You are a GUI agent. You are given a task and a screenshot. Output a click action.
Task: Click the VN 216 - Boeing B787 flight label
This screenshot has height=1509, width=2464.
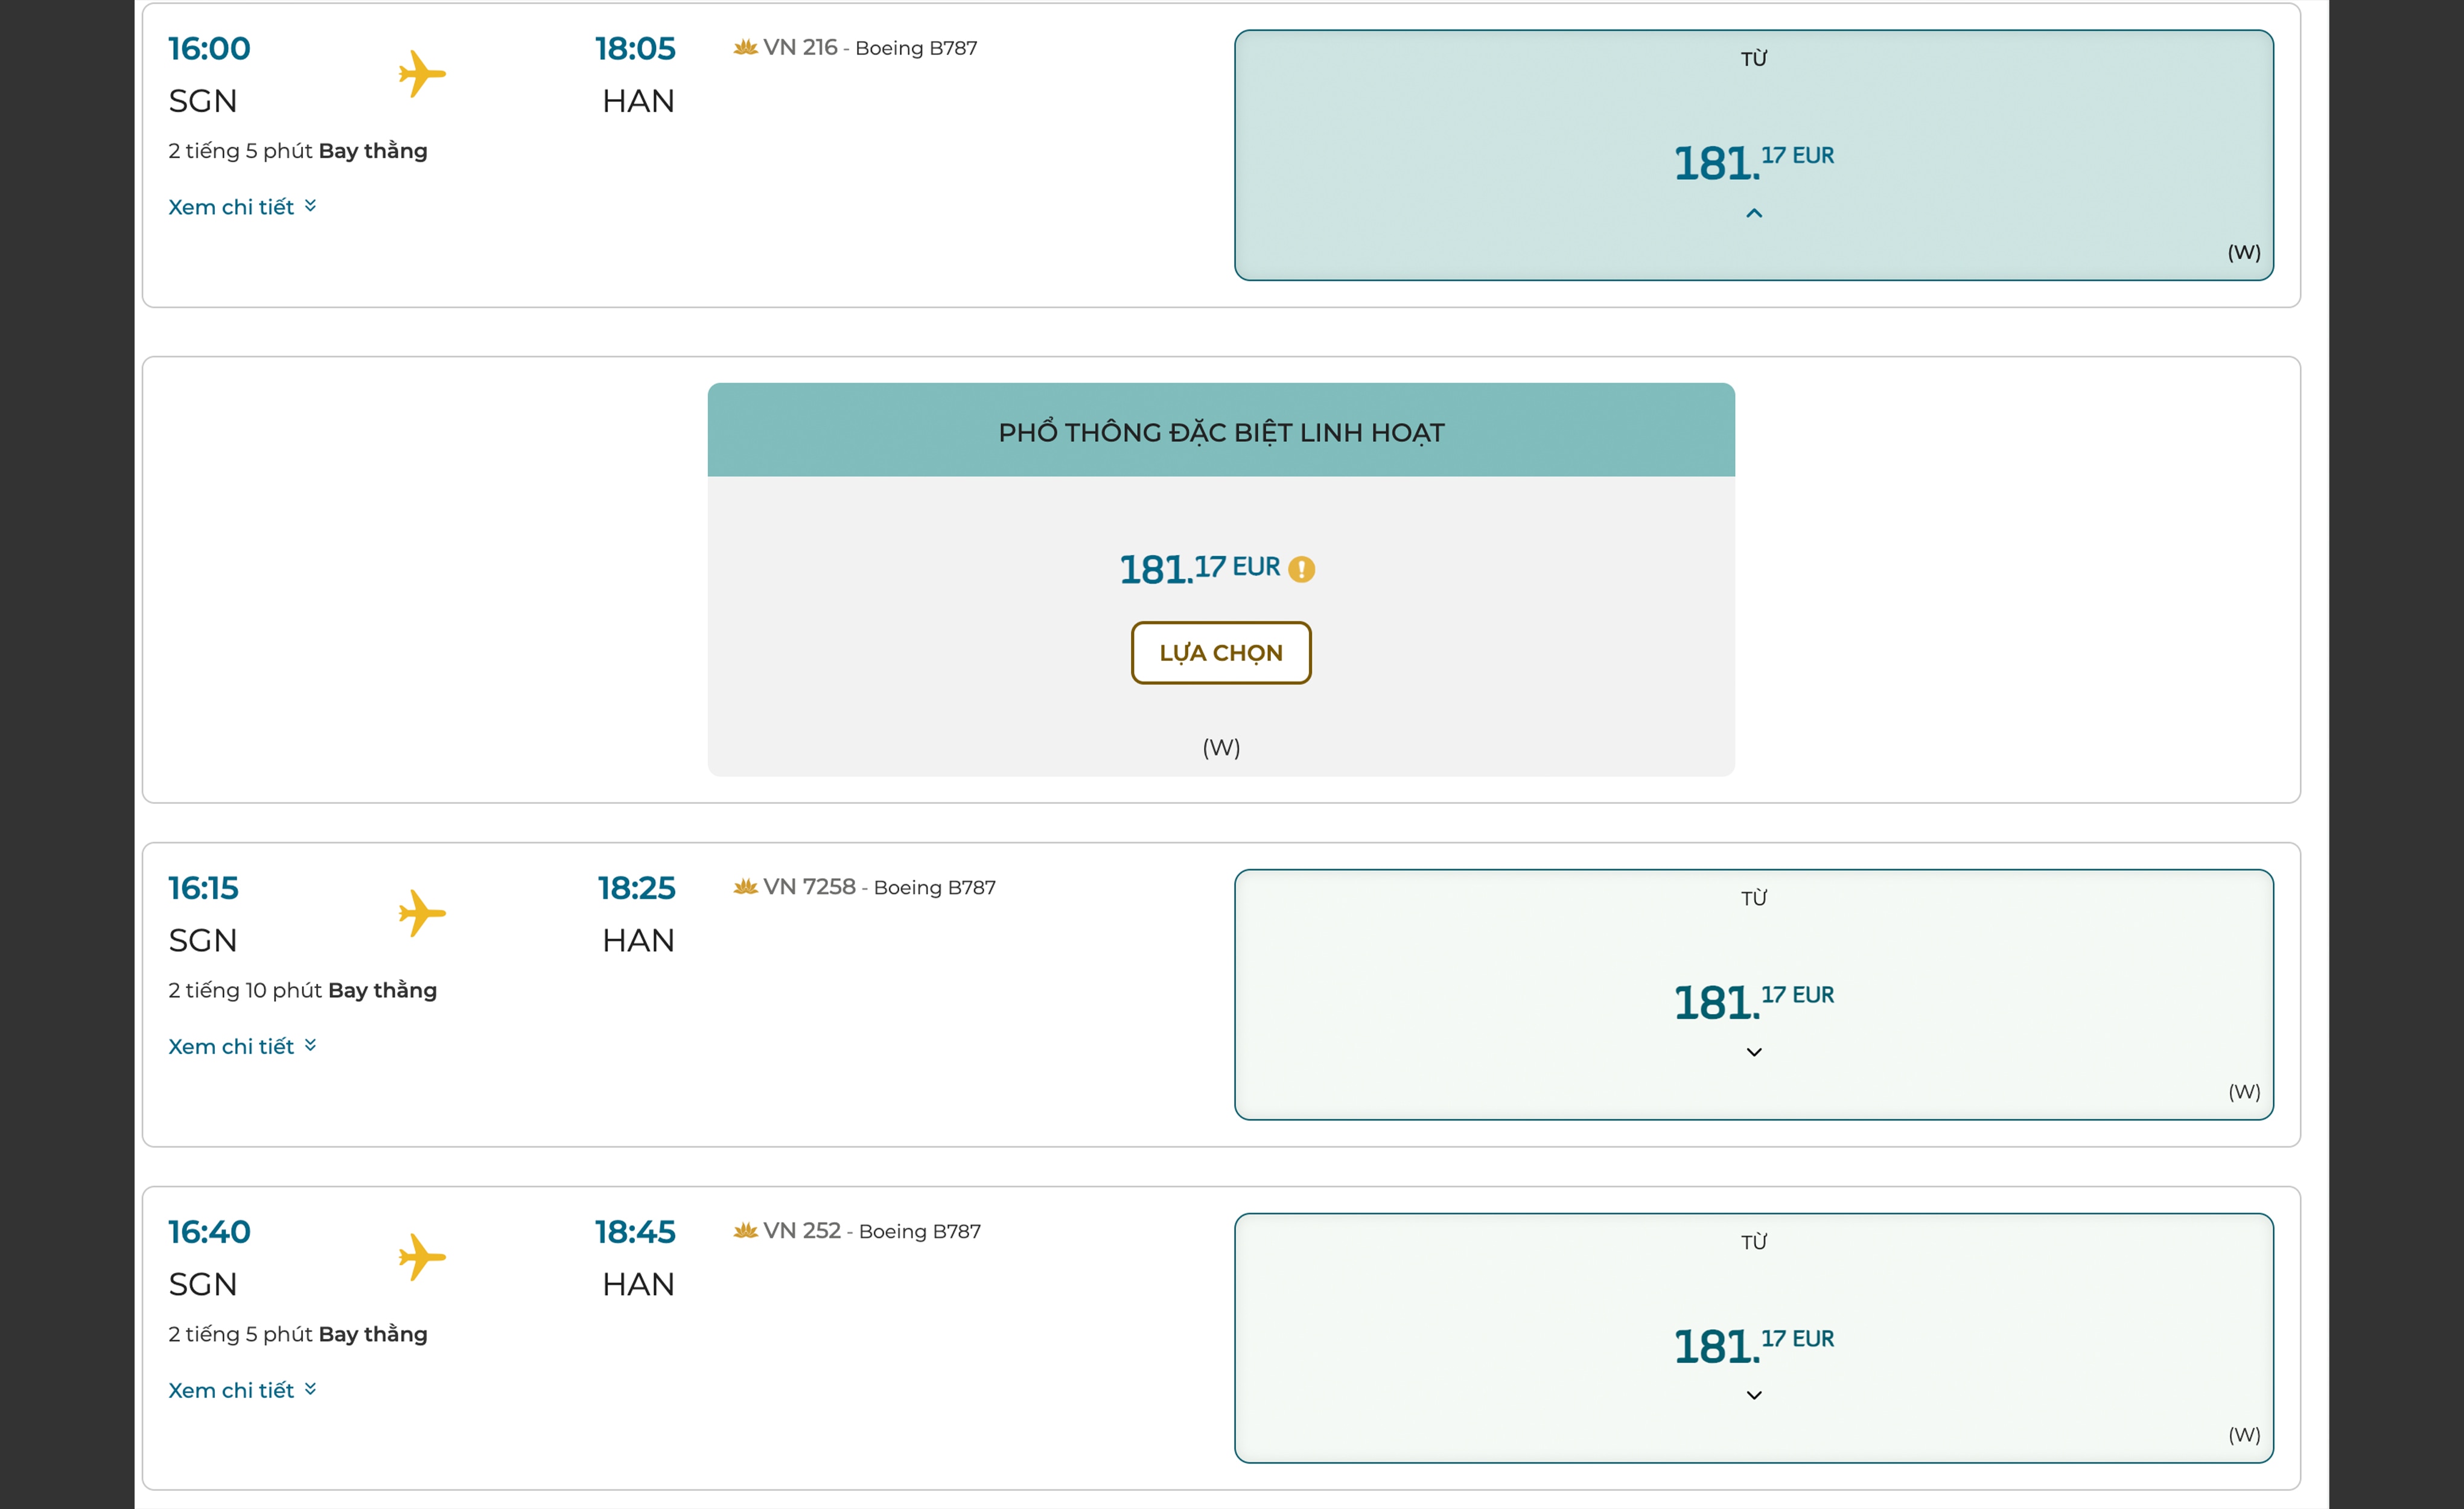pyautogui.click(x=869, y=47)
